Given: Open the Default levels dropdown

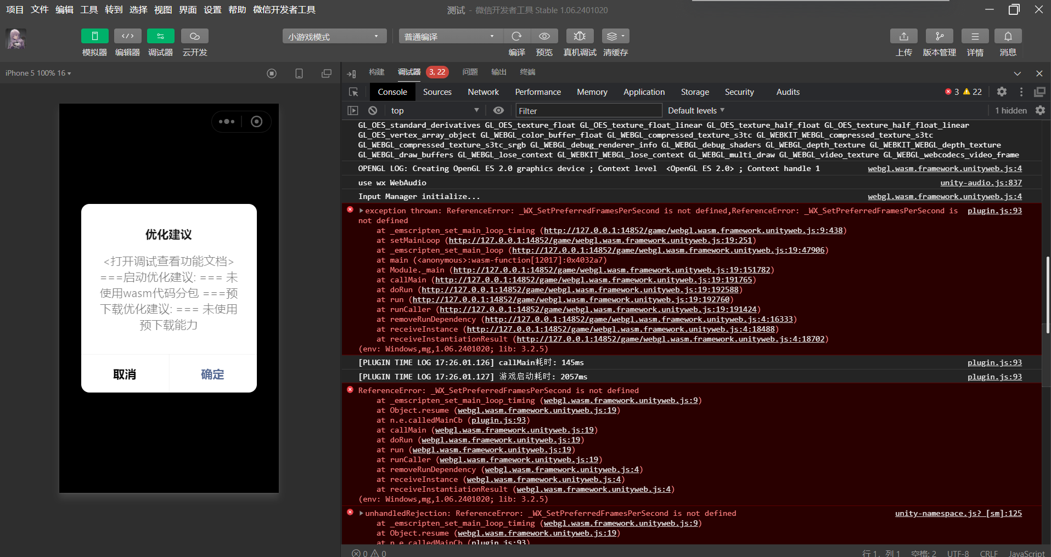Looking at the screenshot, I should point(696,111).
